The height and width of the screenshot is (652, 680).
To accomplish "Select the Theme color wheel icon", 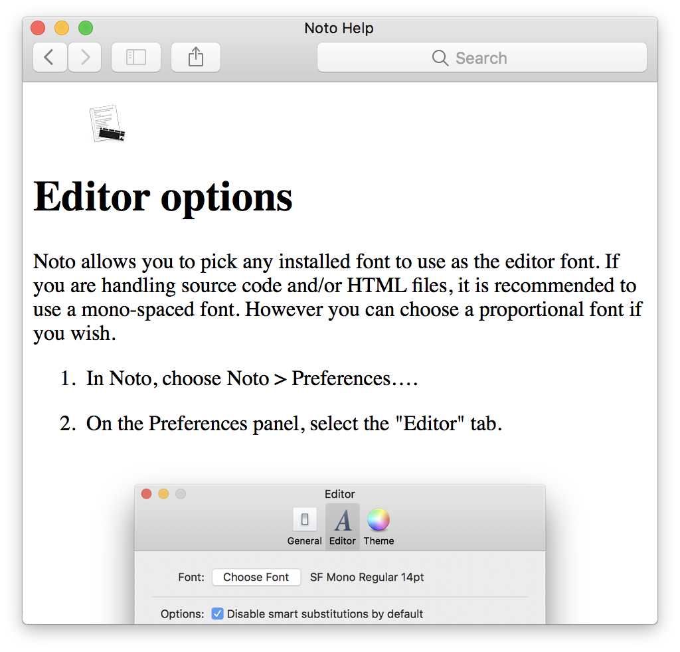I will 379,519.
